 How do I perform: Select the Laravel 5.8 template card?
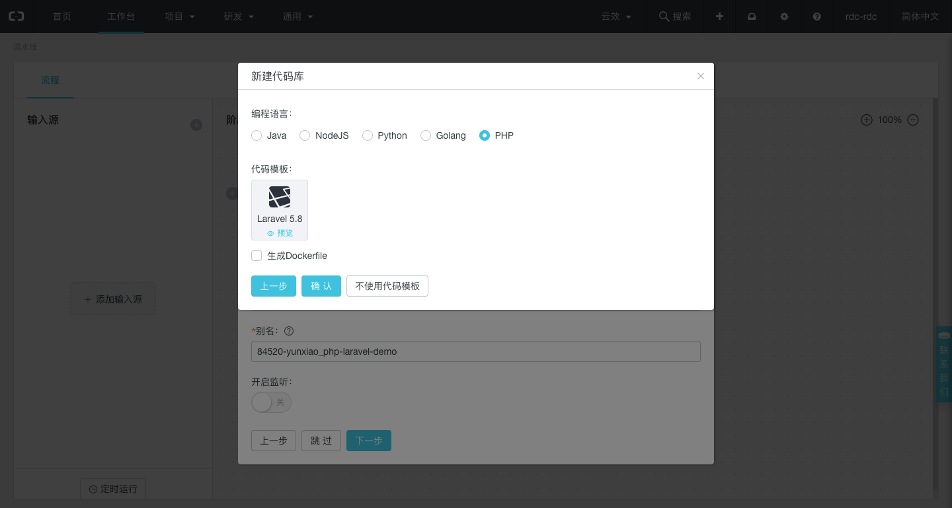tap(280, 209)
